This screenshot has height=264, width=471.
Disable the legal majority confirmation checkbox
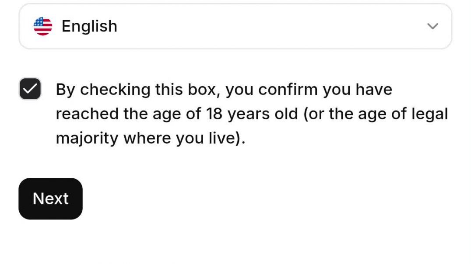pos(30,89)
